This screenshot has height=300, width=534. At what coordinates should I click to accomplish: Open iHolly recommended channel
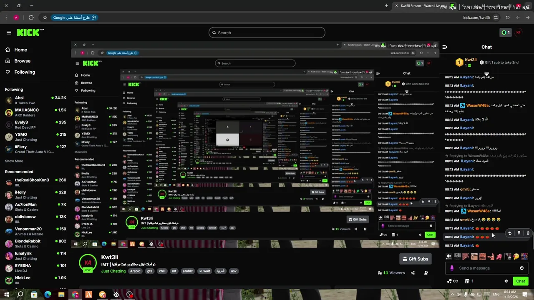[35, 195]
